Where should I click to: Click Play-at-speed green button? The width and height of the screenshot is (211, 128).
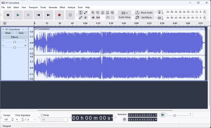pyautogui.click(x=163, y=115)
